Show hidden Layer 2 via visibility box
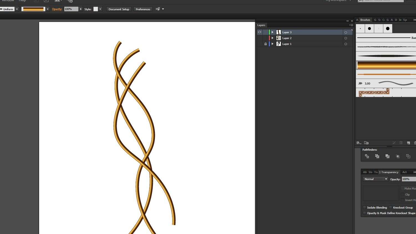The height and width of the screenshot is (234, 416). tap(260, 38)
